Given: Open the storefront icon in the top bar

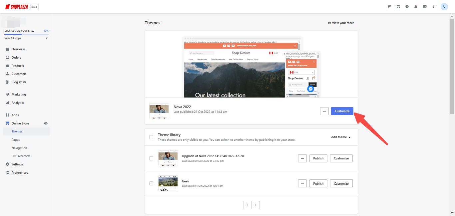Looking at the screenshot, I should pos(398,7).
